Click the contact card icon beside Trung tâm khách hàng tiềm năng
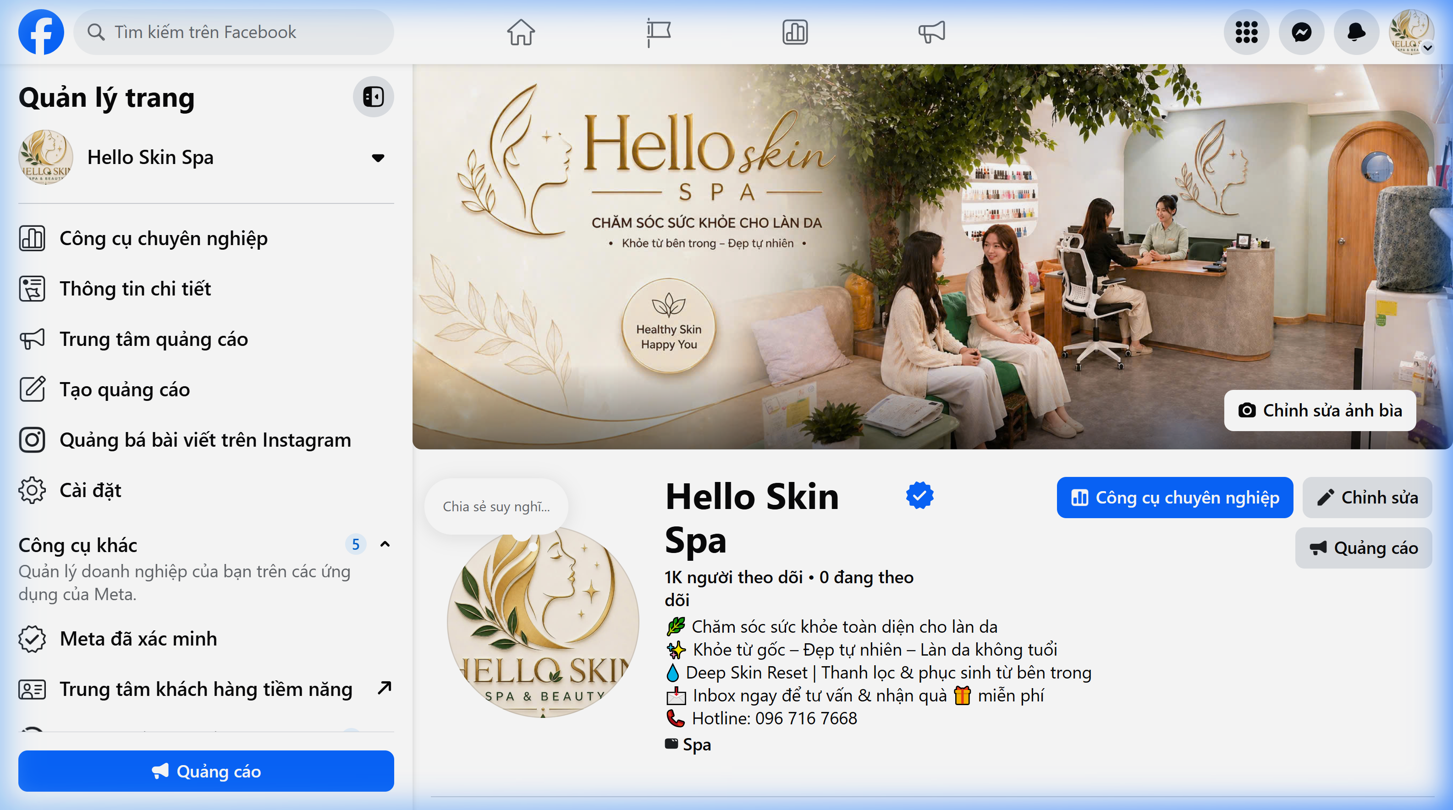1453x810 pixels. (x=32, y=690)
